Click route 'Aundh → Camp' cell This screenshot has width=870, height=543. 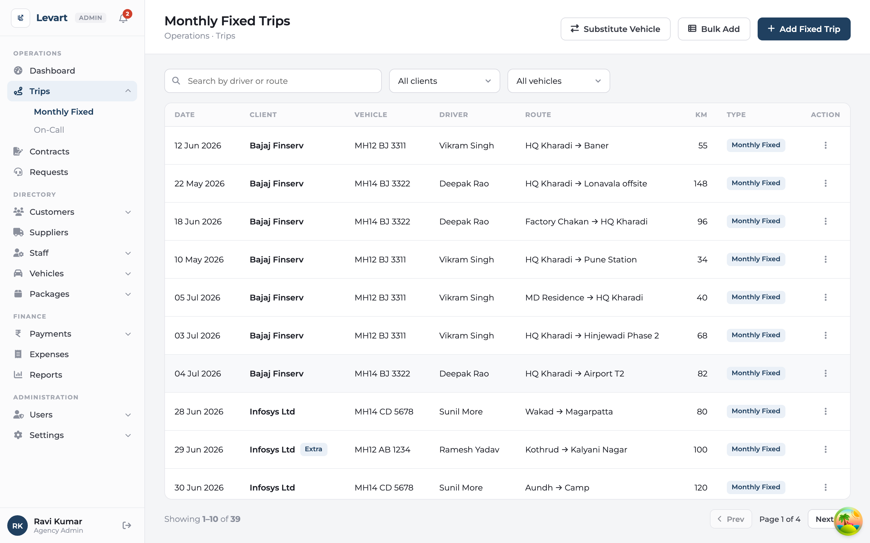[x=557, y=488]
